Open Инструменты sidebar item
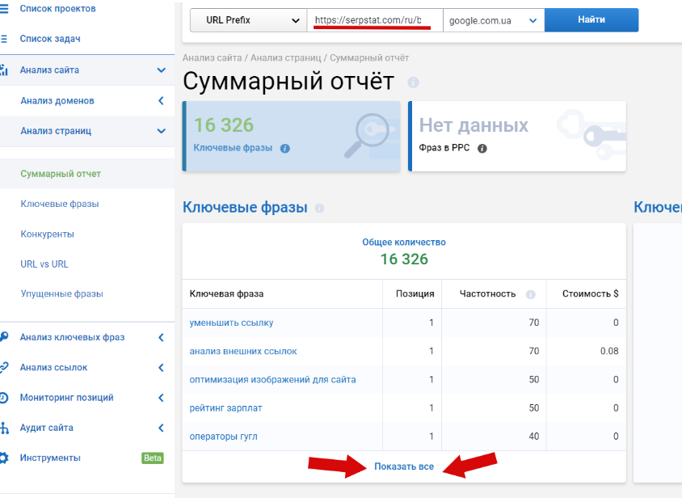682x498 pixels. (50, 458)
